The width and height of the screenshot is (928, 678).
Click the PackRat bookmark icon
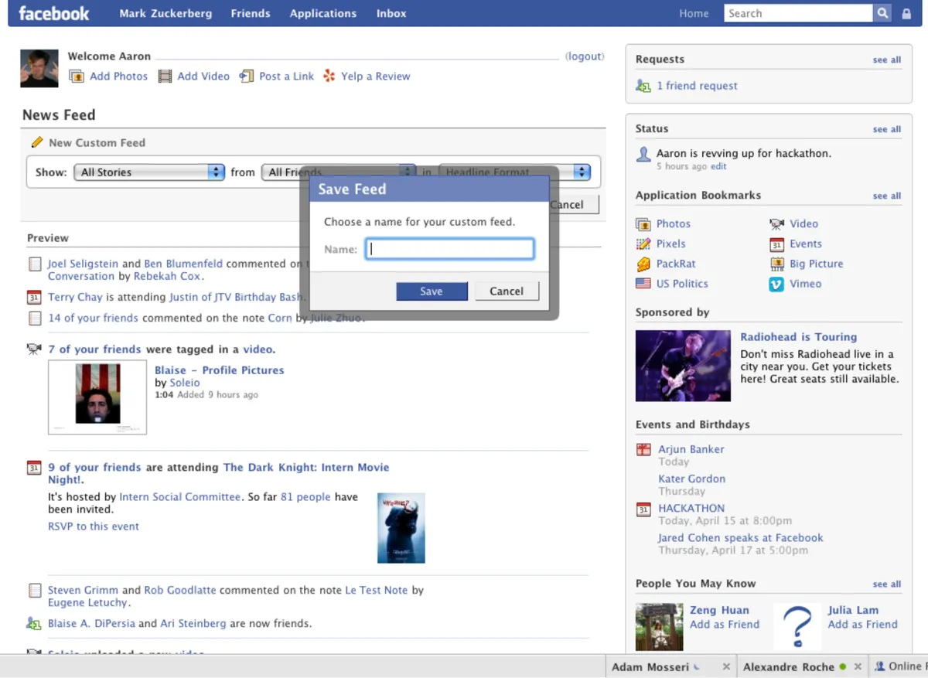pyautogui.click(x=643, y=264)
